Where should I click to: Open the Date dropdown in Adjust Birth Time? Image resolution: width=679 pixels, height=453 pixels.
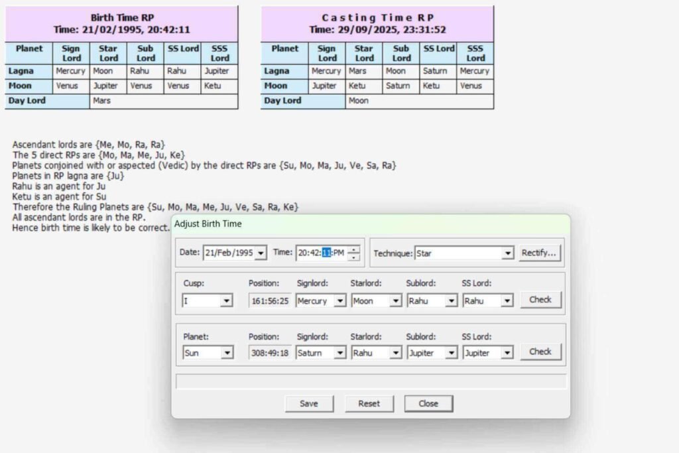pyautogui.click(x=261, y=252)
